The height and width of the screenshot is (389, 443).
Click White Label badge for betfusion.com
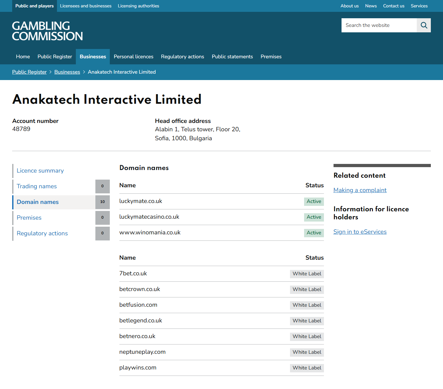point(307,305)
